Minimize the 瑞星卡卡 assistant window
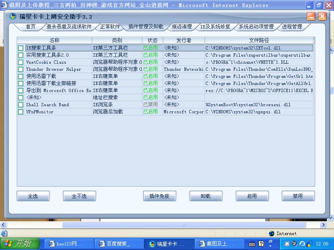The height and width of the screenshot is (250, 334). point(311,16)
